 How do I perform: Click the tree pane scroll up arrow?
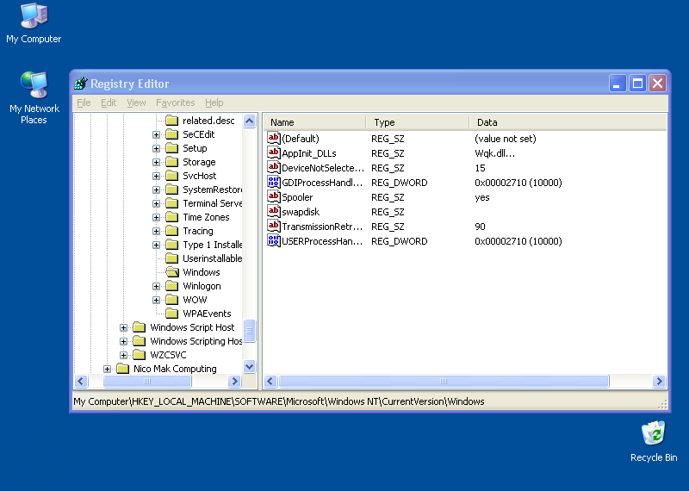[249, 121]
